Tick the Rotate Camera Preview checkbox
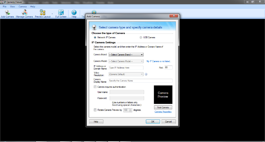 tap(95, 110)
